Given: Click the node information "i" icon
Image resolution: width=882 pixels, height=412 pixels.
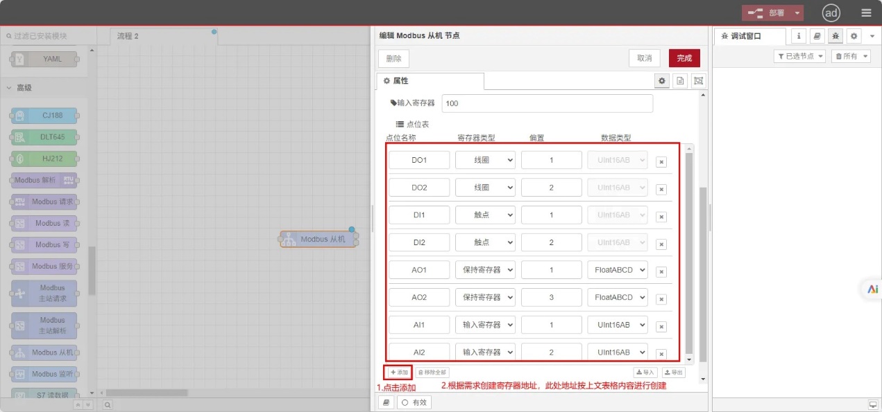Looking at the screenshot, I should [x=799, y=35].
